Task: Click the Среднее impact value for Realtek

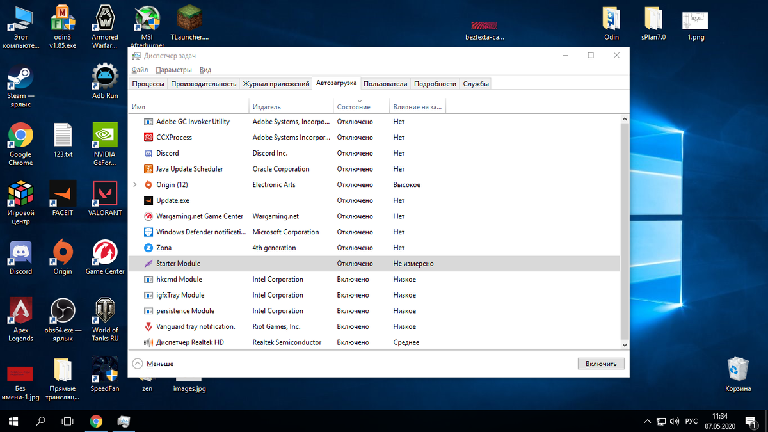Action: point(406,342)
